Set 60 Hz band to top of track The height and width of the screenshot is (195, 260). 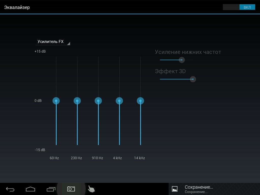tap(56, 57)
